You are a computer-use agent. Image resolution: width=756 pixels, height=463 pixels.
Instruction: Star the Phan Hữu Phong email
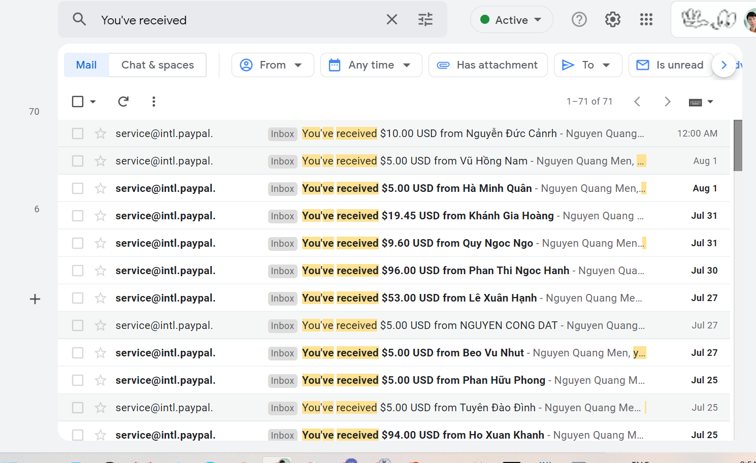[101, 380]
